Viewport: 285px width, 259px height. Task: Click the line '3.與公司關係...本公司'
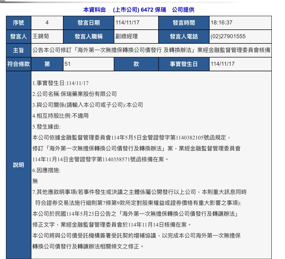(x=88, y=105)
